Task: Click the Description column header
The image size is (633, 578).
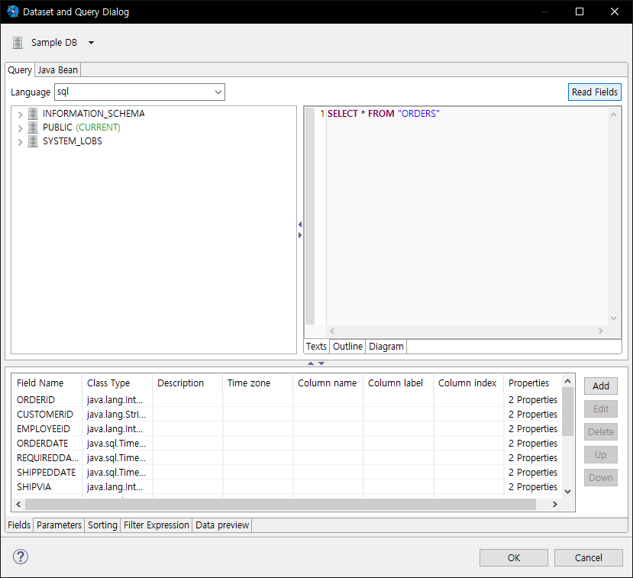Action: point(187,383)
